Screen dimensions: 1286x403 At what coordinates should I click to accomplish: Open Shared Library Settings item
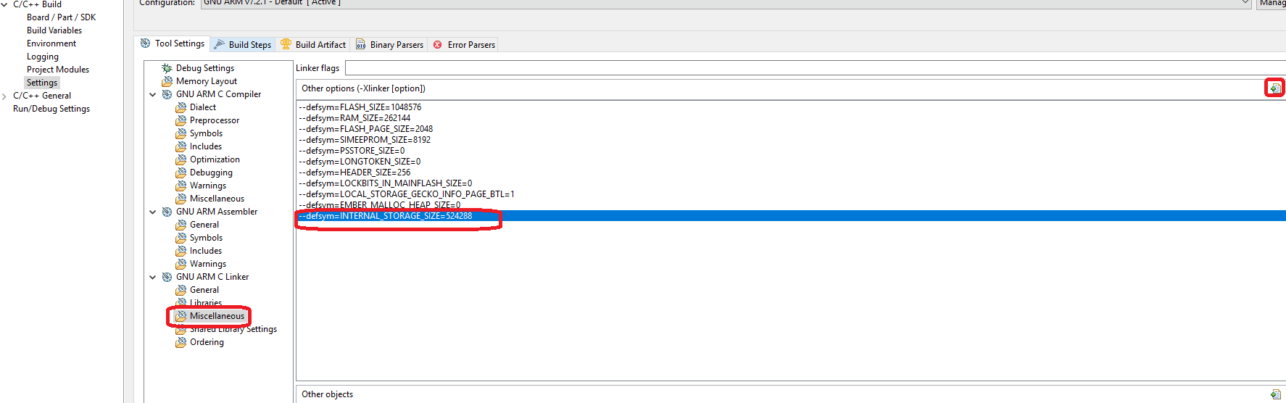click(233, 329)
